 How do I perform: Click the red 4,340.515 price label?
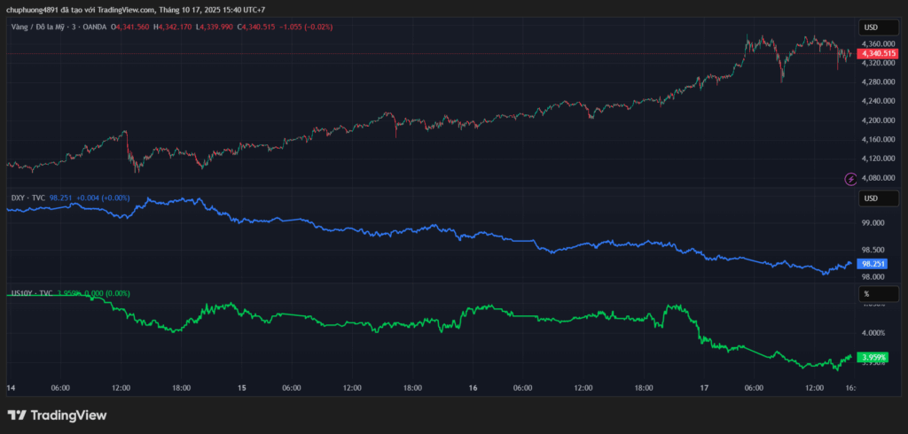click(878, 54)
